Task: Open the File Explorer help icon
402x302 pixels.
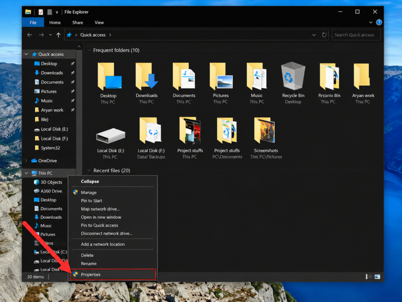Action: pyautogui.click(x=379, y=22)
